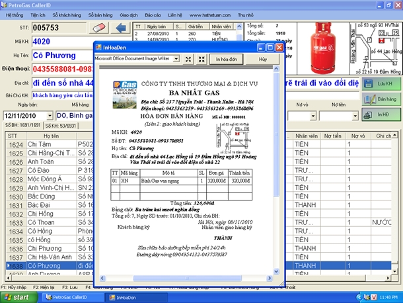
Task: Open the printer selection dropdown
Action: coord(176,59)
